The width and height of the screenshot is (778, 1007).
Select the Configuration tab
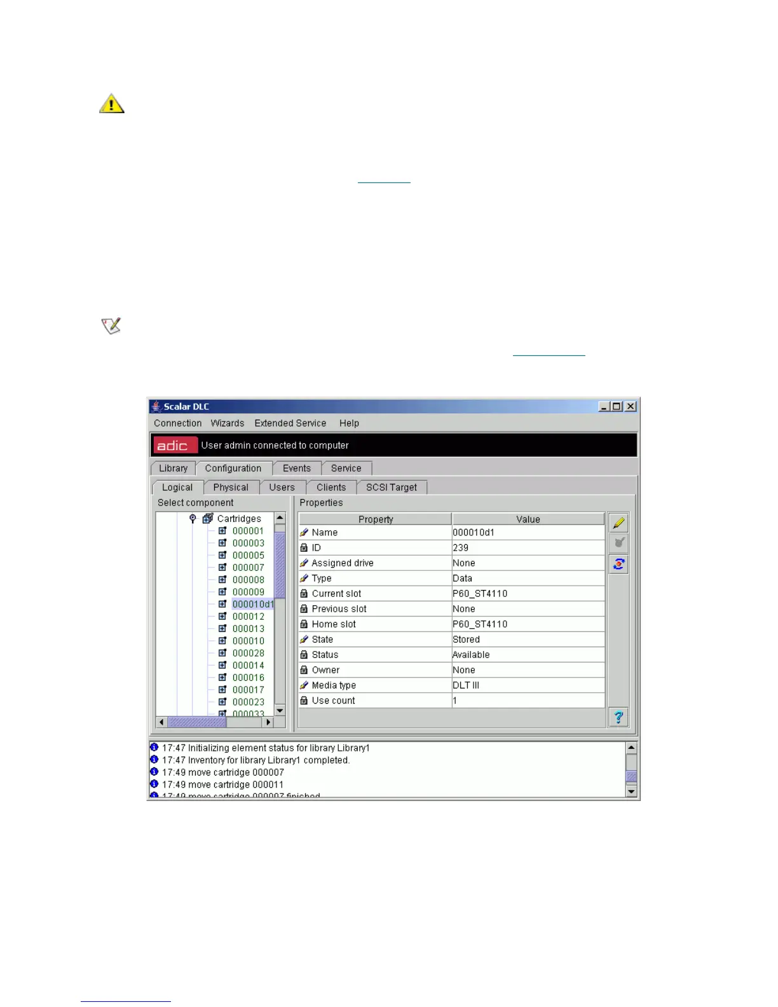coord(233,469)
